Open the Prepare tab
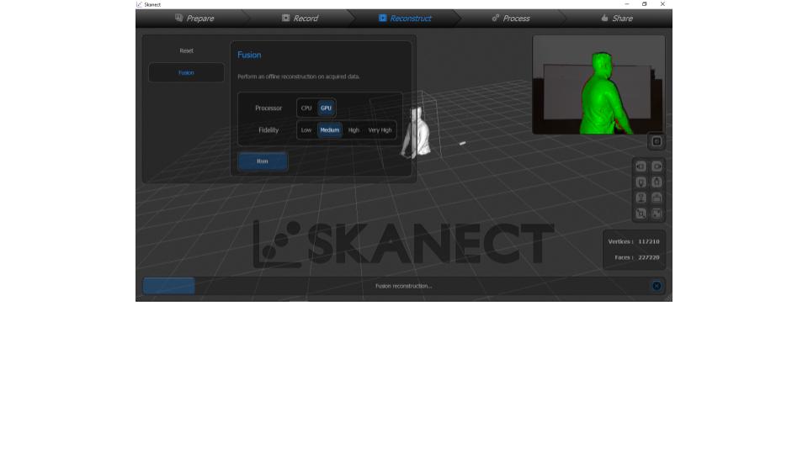The width and height of the screenshot is (808, 454). (x=194, y=18)
